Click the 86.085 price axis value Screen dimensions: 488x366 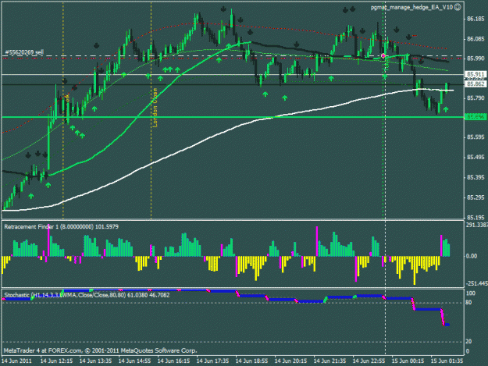(x=476, y=39)
